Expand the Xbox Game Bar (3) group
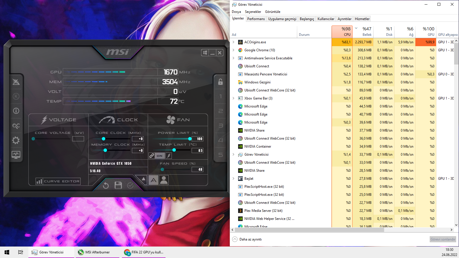 [234, 98]
